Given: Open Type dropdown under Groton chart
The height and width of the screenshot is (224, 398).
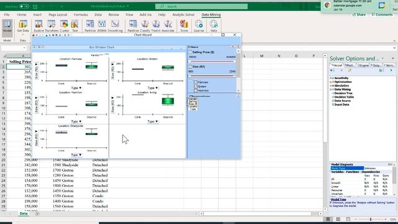Looking at the screenshot, I should click(152, 88).
